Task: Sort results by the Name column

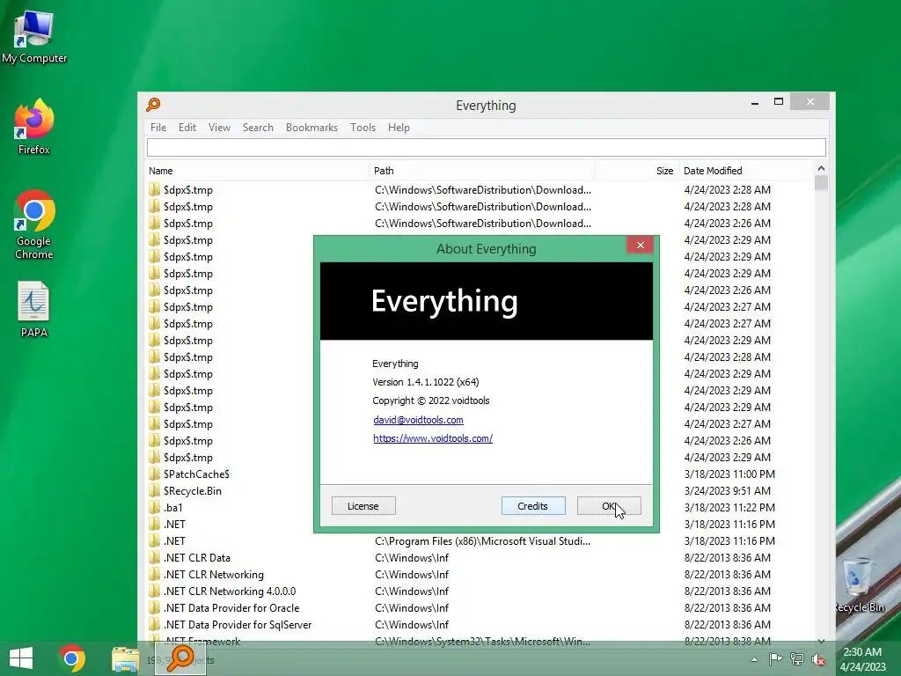Action: click(258, 171)
